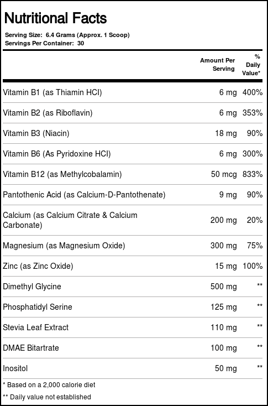Click the Inositol 50 mg amount
Image resolution: width=268 pixels, height=406 pixels.
(x=226, y=368)
